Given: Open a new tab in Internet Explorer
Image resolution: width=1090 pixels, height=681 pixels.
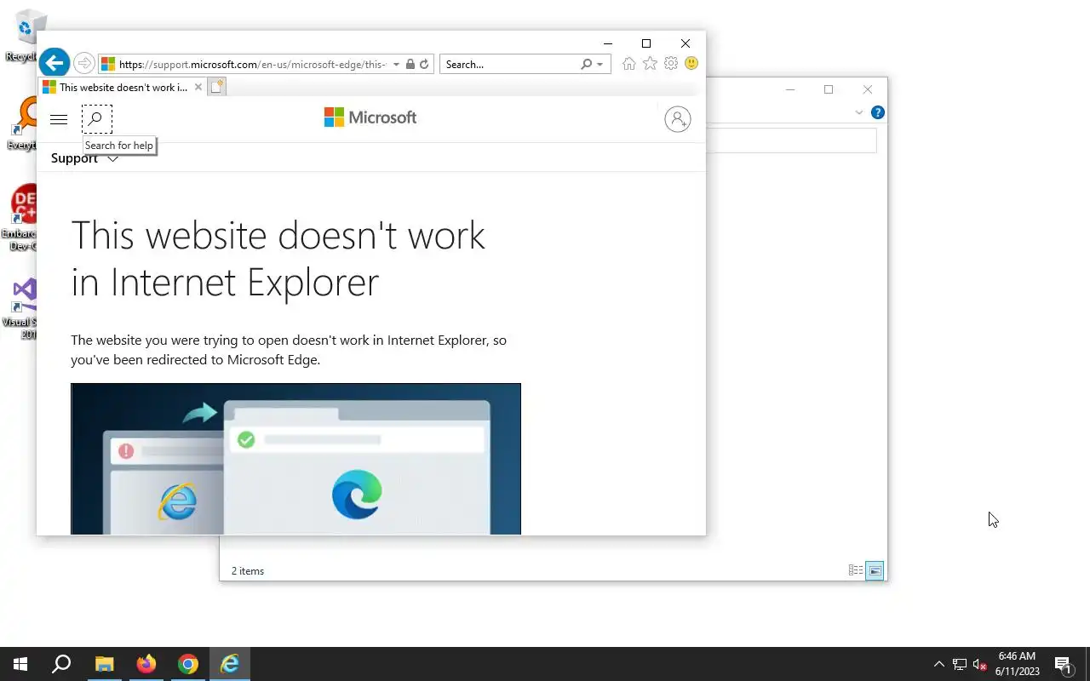Looking at the screenshot, I should (x=217, y=87).
